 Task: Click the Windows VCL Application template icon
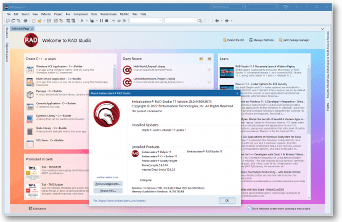coord(30,70)
